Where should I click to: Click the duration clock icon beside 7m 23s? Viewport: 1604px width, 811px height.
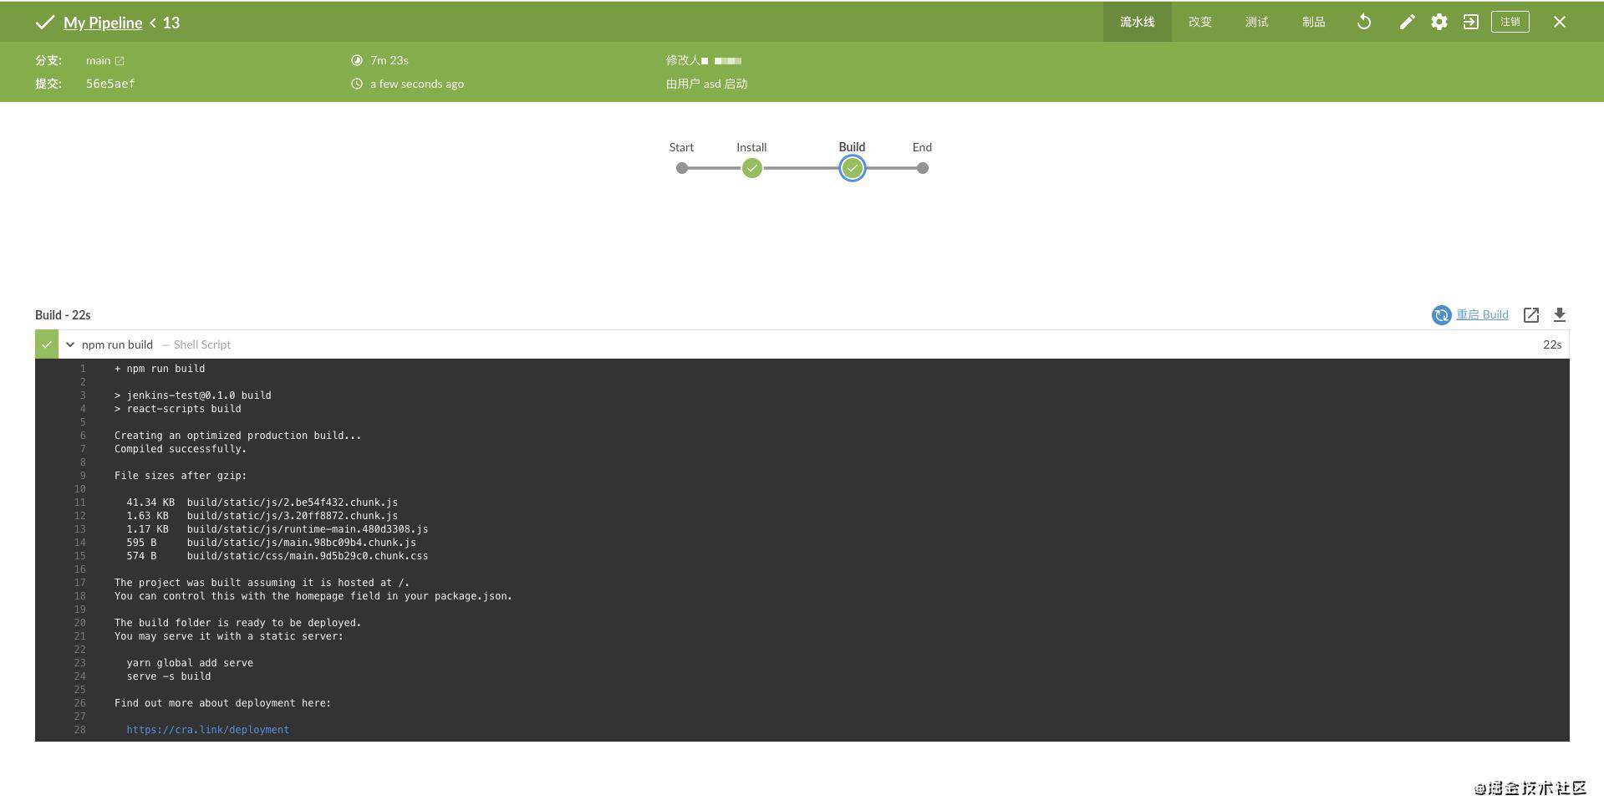[357, 60]
